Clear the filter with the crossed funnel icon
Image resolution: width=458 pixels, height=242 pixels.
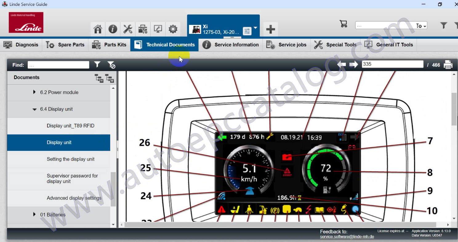tap(111, 65)
